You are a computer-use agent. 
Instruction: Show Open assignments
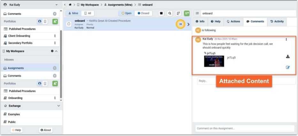(x=126, y=13)
